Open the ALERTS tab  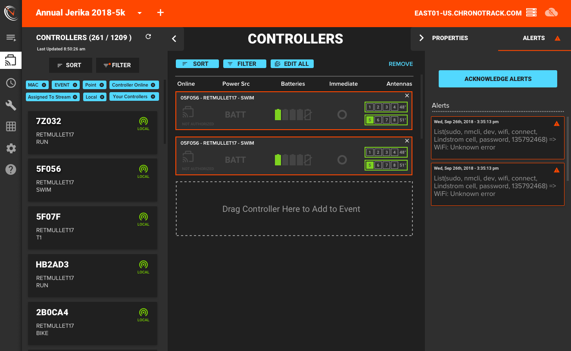click(x=534, y=38)
